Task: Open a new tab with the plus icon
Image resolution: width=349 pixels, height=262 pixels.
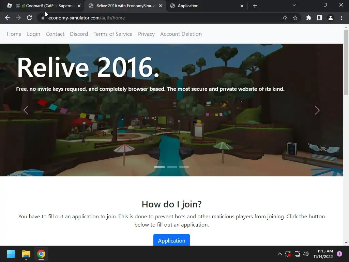Action: (x=255, y=6)
